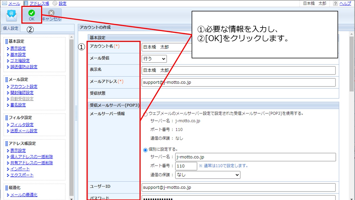Click the ヘルプ question mark icon
The image size is (355, 200).
pyautogui.click(x=336, y=4)
